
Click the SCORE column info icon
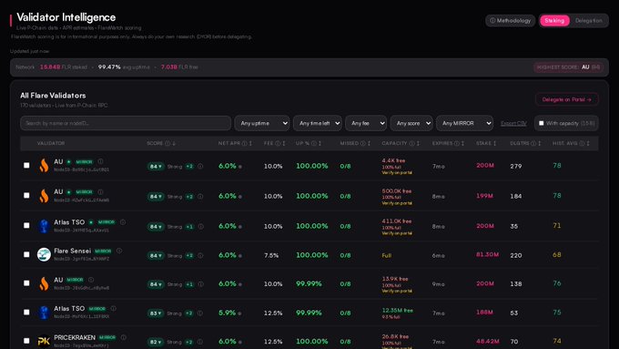(167, 143)
